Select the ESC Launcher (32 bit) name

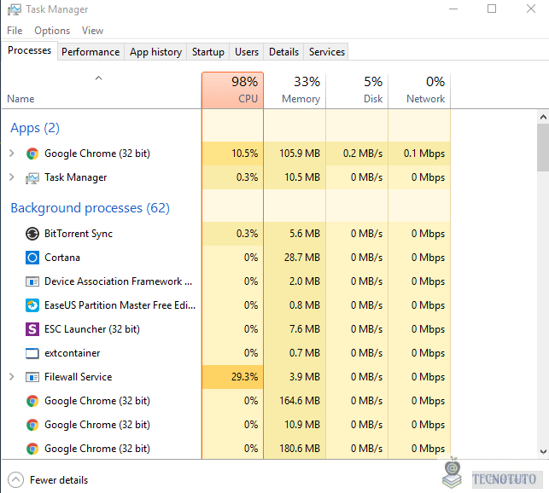pos(92,329)
